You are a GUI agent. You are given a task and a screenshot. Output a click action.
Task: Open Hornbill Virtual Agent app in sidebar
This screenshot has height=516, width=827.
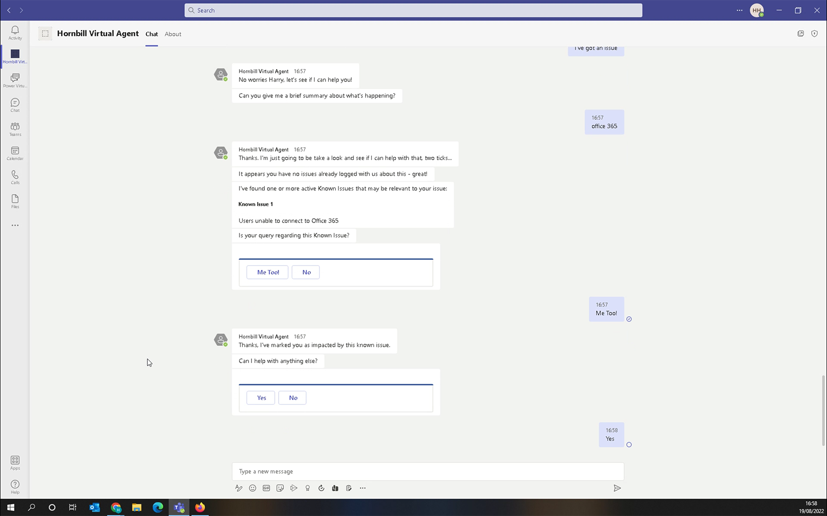point(15,56)
